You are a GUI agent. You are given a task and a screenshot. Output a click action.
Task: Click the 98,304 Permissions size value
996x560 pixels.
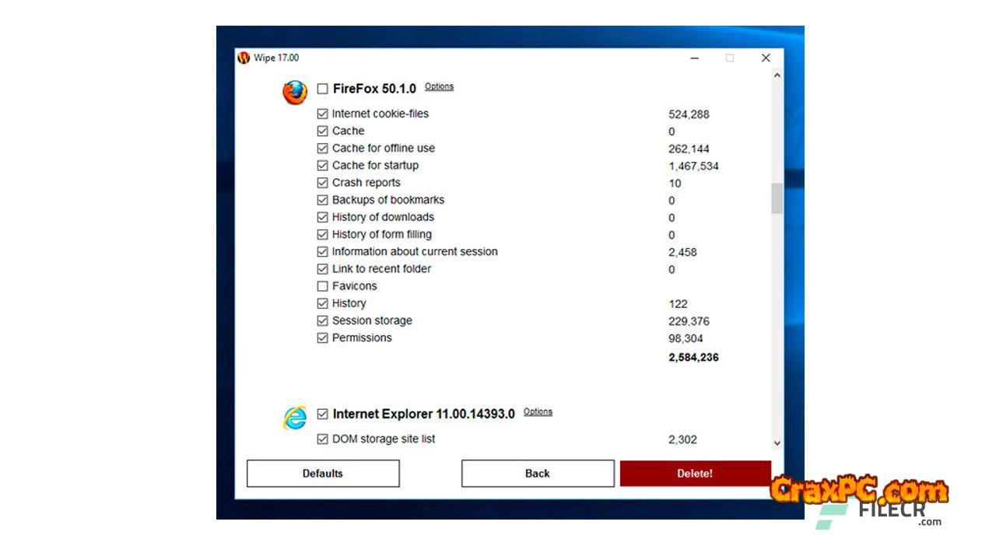(x=686, y=338)
